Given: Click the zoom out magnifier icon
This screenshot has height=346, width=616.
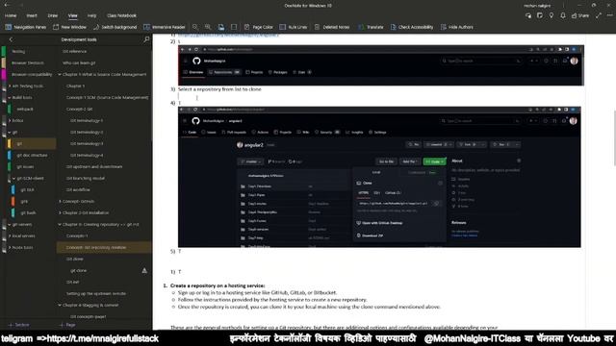Looking at the screenshot, I should [x=195, y=27].
